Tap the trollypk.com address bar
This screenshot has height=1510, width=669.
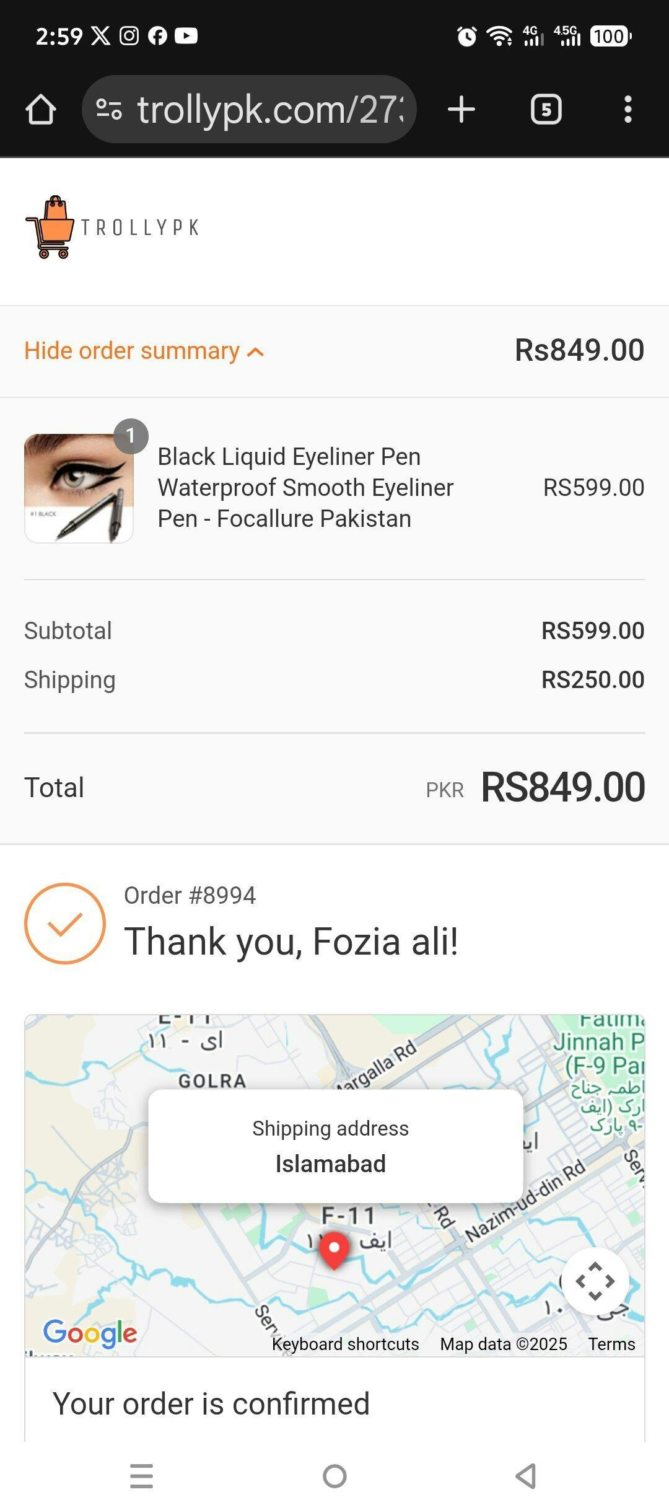(x=269, y=110)
